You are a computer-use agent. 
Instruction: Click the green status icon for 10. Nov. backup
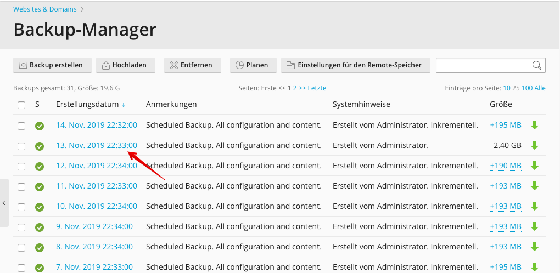40,207
